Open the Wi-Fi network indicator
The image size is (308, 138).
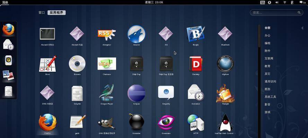[x=285, y=2]
